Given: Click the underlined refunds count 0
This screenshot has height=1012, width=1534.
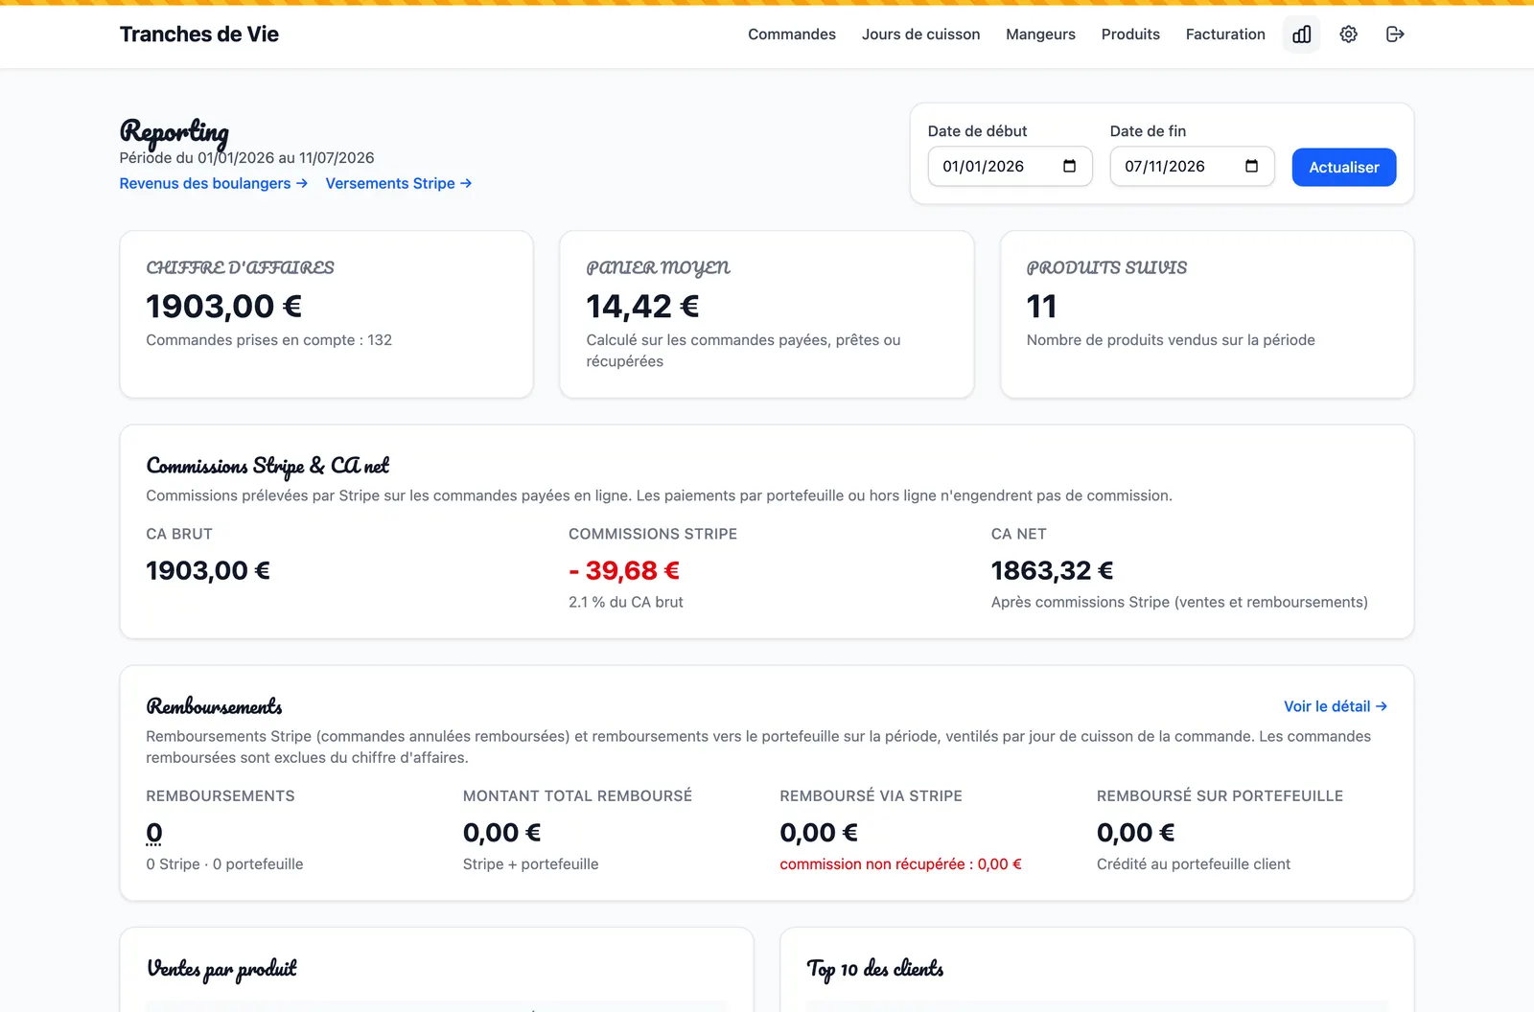Looking at the screenshot, I should coord(154,833).
